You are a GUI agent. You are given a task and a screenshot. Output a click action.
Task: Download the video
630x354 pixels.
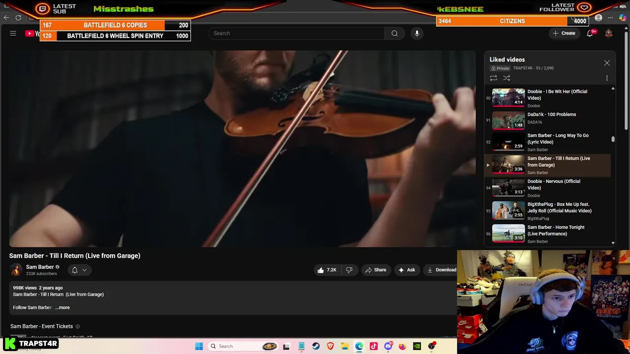click(x=441, y=270)
